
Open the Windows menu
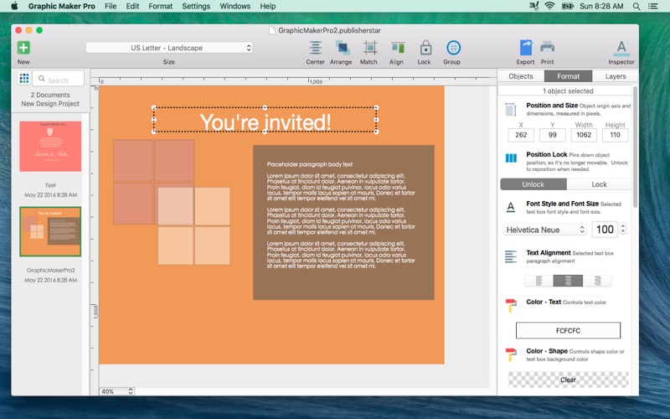tap(235, 6)
